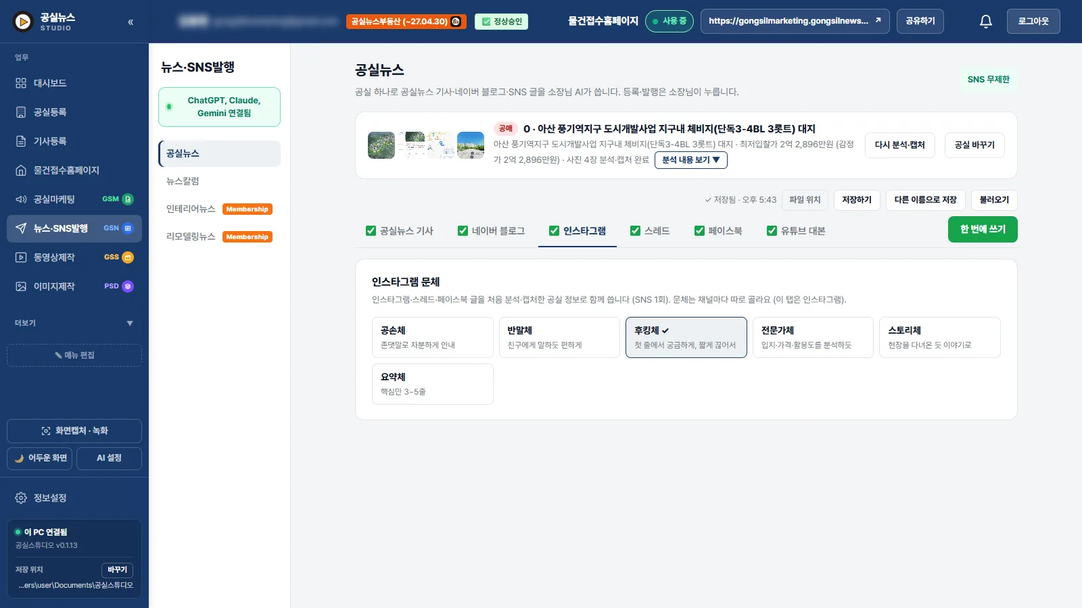Click the 저장하기 button
The width and height of the screenshot is (1082, 608).
pyautogui.click(x=857, y=200)
